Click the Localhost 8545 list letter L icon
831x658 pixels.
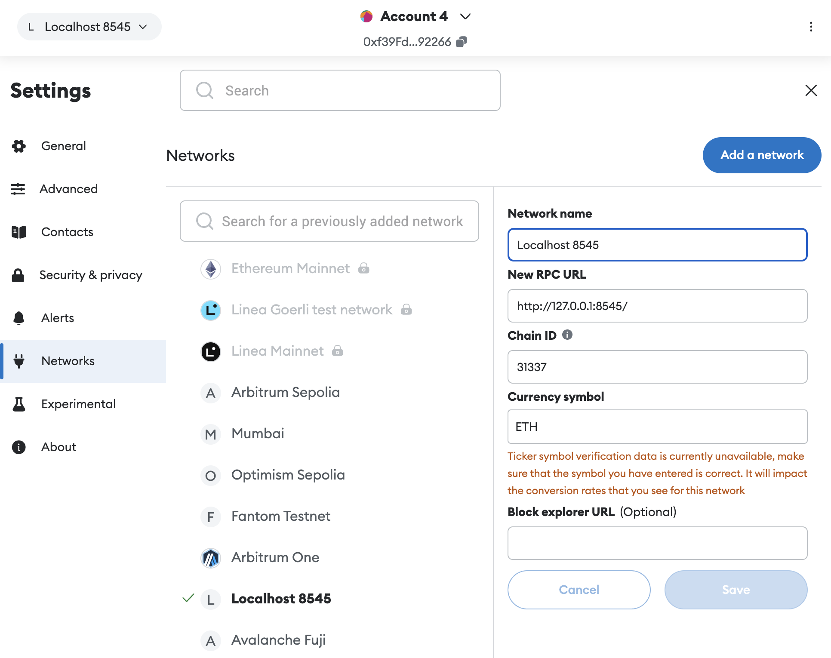pyautogui.click(x=211, y=599)
